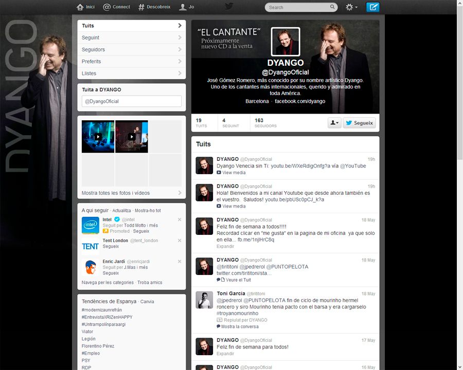Click chevron beside Mostra totes les fotos
This screenshot has height=370, width=463.
(x=180, y=193)
